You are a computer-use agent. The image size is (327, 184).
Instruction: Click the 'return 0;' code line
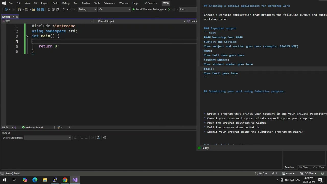pyautogui.click(x=49, y=46)
